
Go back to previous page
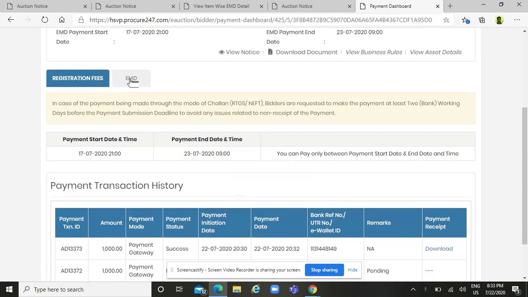(x=11, y=20)
